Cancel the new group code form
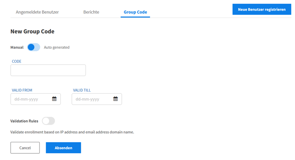The image size is (295, 160). 25,148
